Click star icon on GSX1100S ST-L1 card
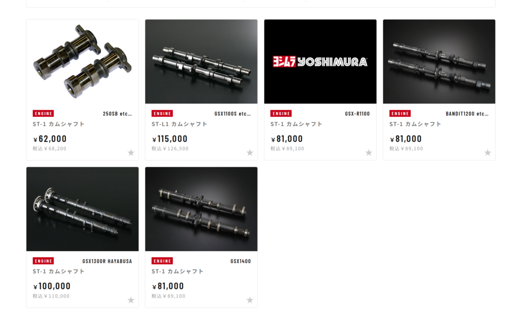 (x=250, y=153)
